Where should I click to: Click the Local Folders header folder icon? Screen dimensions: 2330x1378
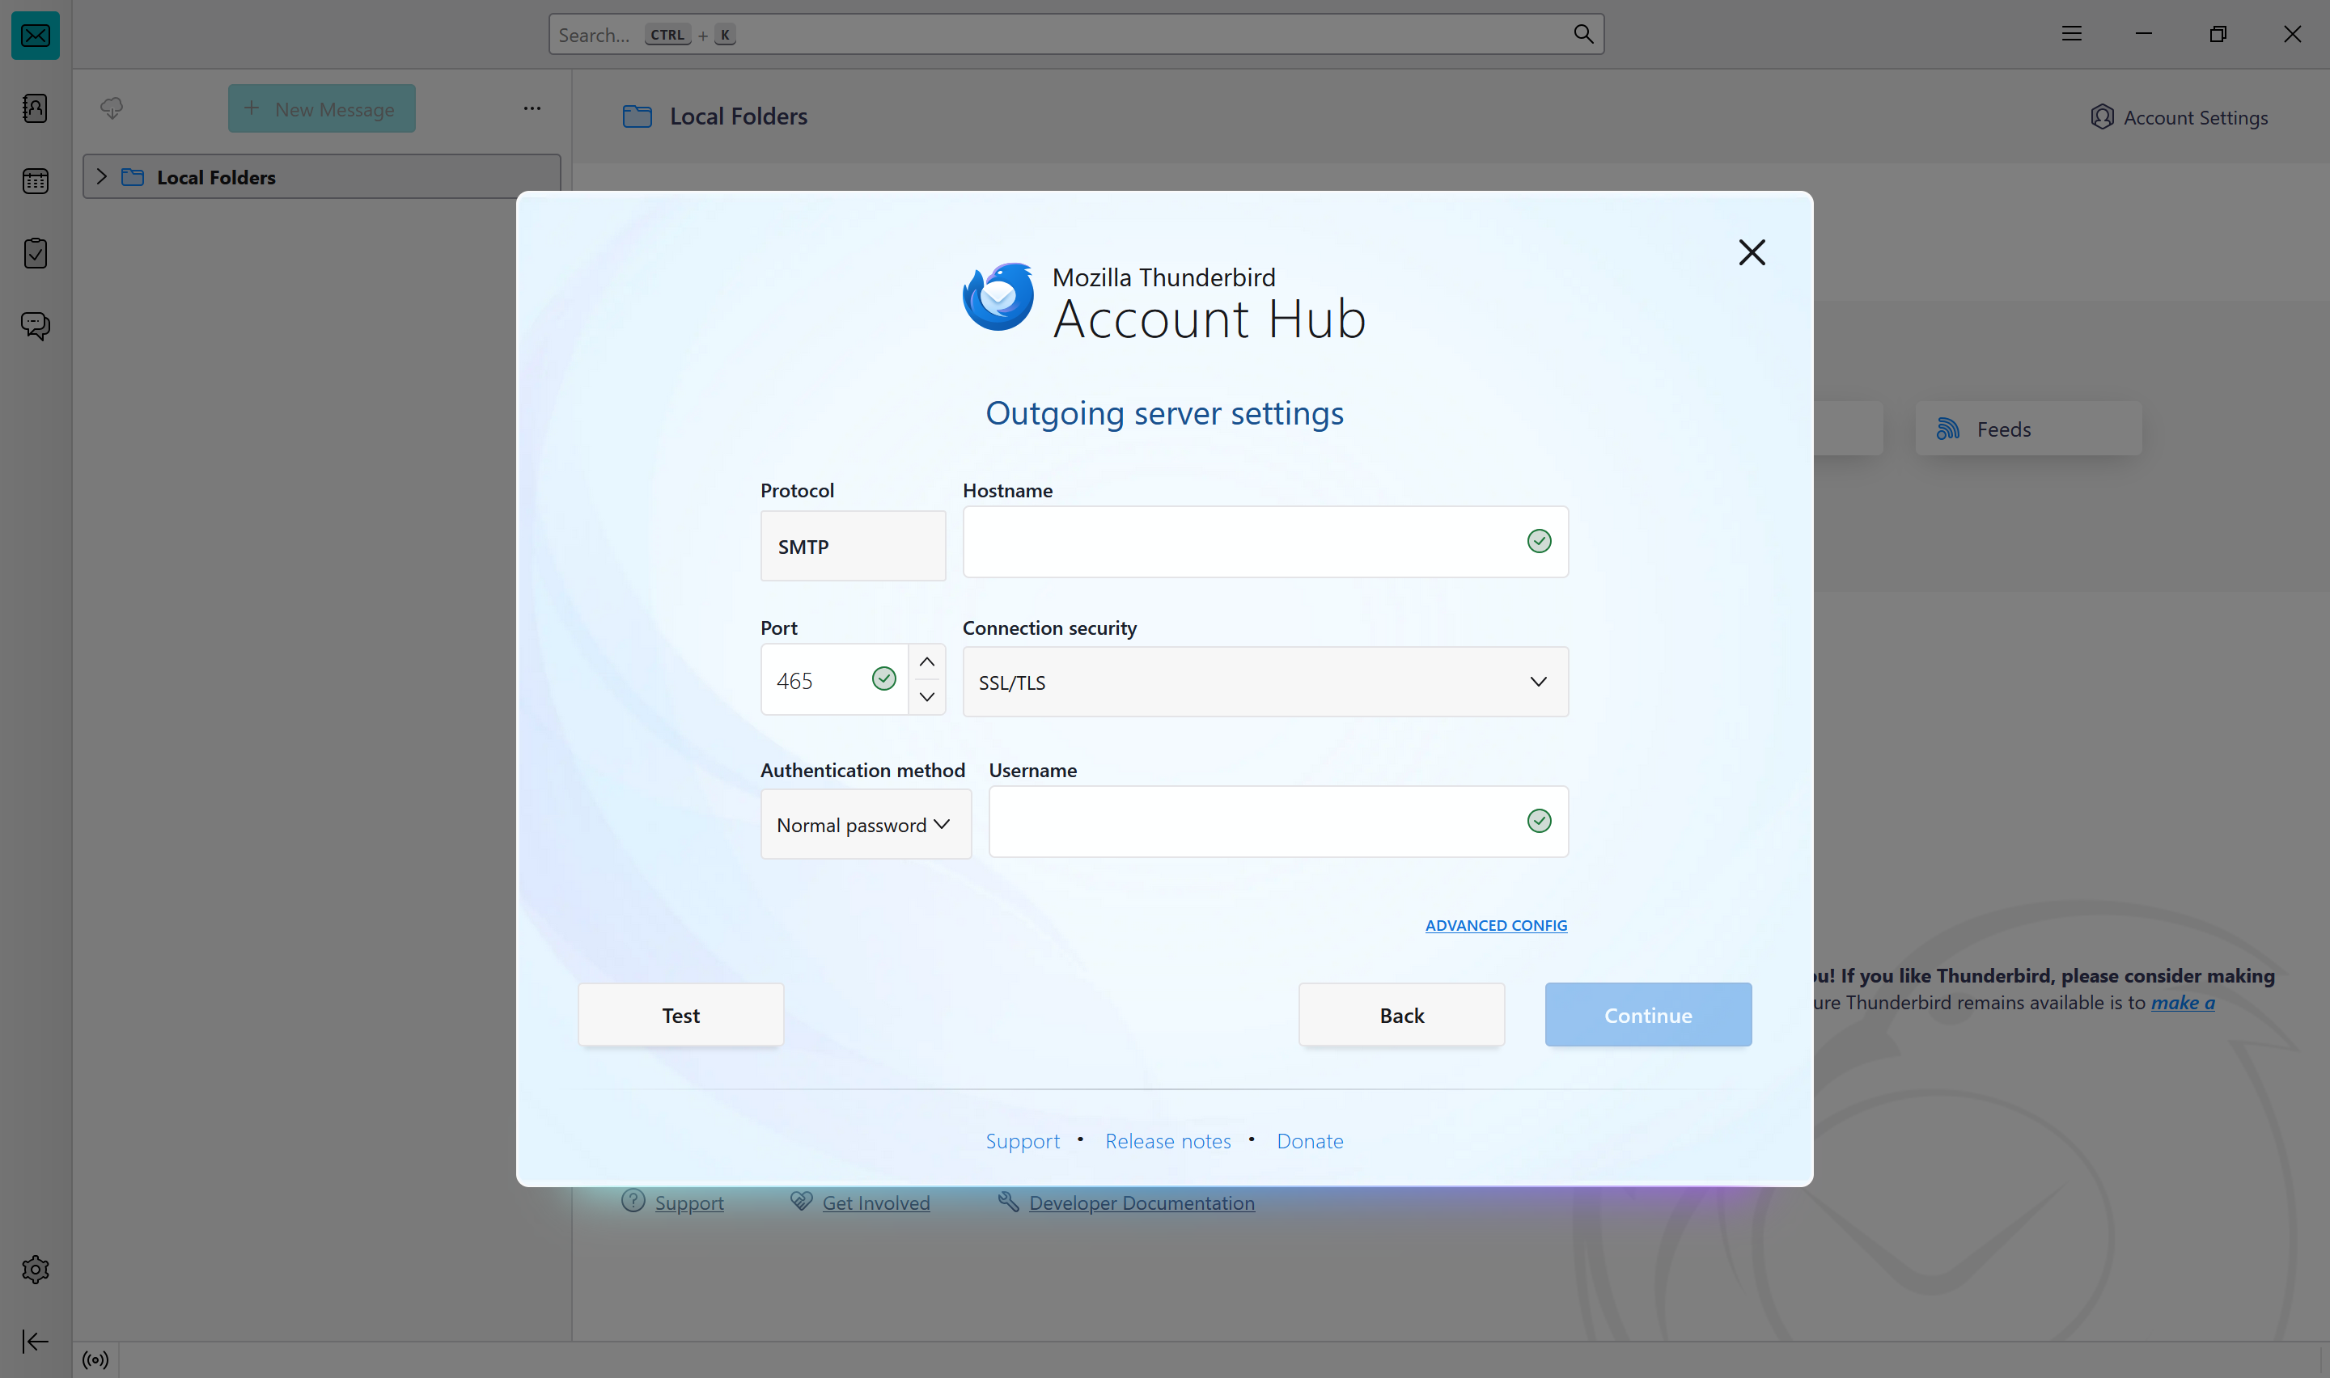click(637, 116)
